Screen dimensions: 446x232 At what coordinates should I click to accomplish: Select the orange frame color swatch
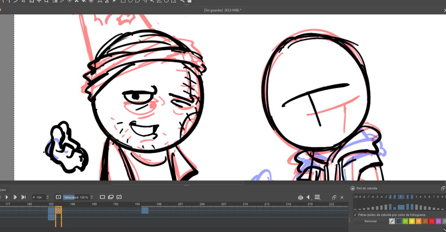tap(418, 221)
